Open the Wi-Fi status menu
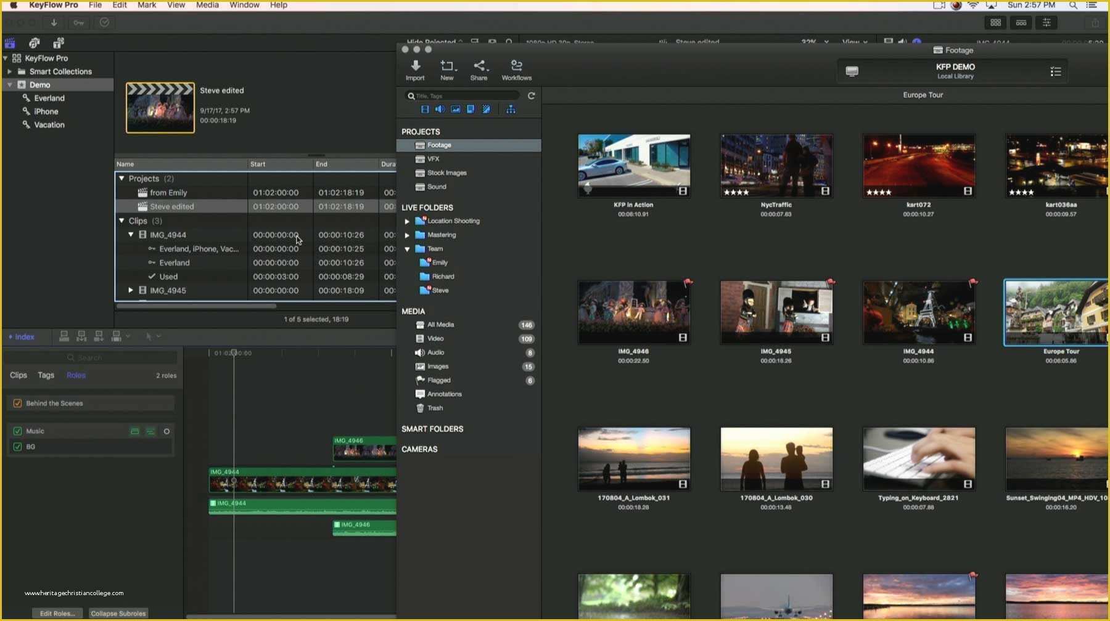Image resolution: width=1110 pixels, height=621 pixels. (x=973, y=5)
